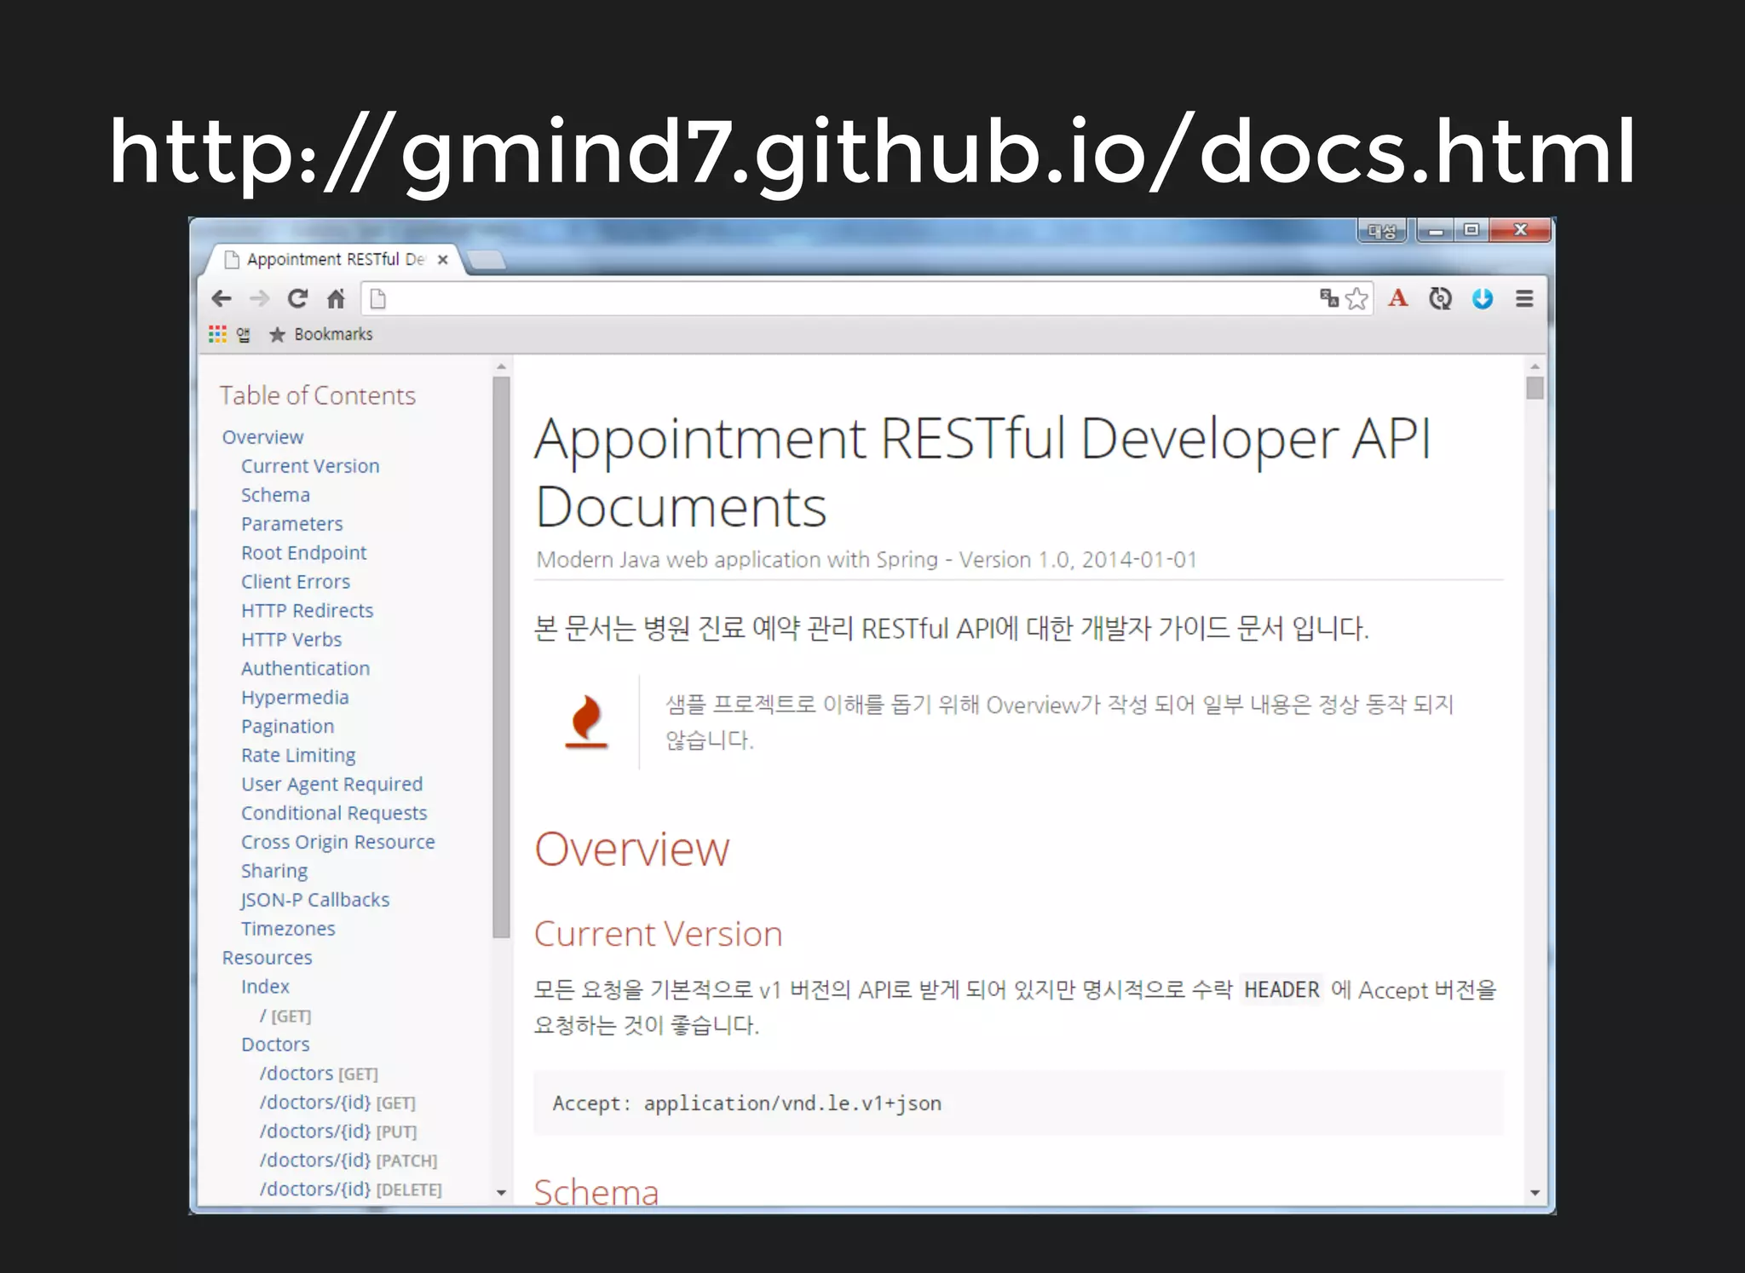Click main page scrollbar down arrow
The height and width of the screenshot is (1273, 1745).
tap(1535, 1193)
